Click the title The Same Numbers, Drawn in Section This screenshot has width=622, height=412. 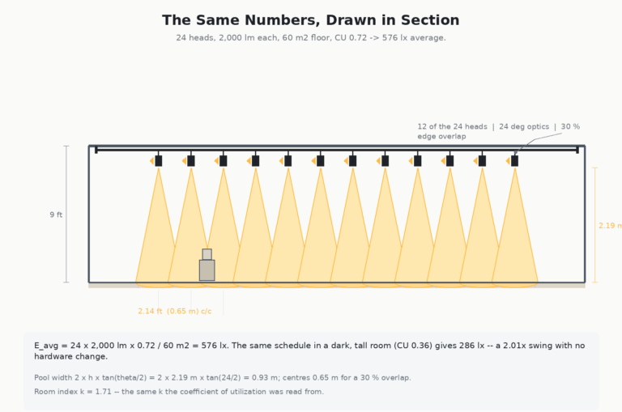click(311, 20)
